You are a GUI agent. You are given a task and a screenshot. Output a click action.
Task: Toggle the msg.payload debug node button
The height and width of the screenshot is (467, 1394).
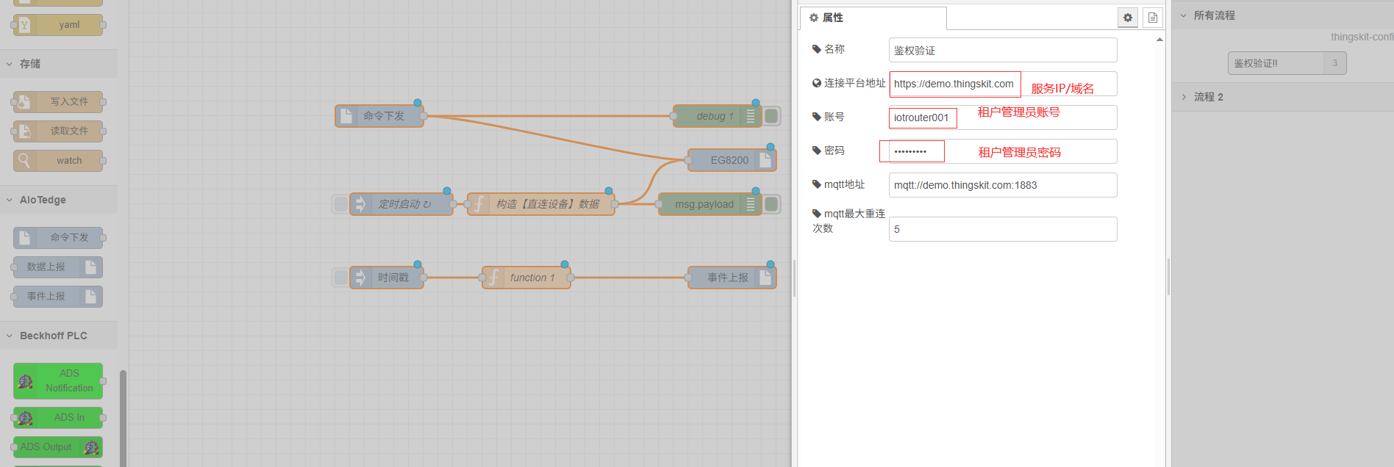pyautogui.click(x=771, y=204)
